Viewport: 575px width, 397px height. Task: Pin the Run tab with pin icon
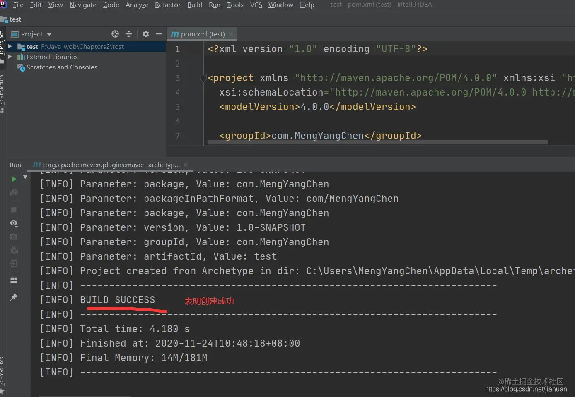point(14,297)
